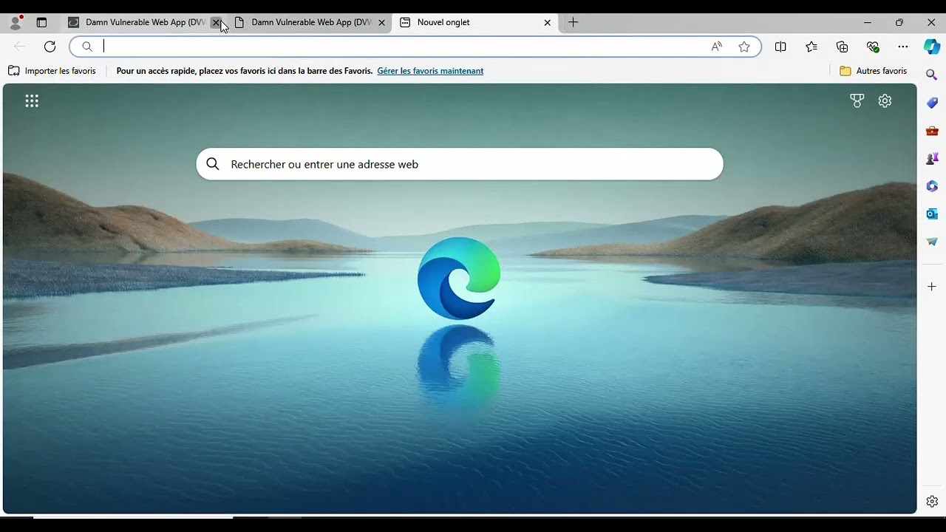Image resolution: width=946 pixels, height=532 pixels.
Task: Minimize the browser window
Action: [x=868, y=22]
